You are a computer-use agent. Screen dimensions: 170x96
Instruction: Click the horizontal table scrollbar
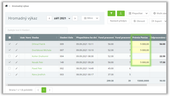(x=77, y=85)
